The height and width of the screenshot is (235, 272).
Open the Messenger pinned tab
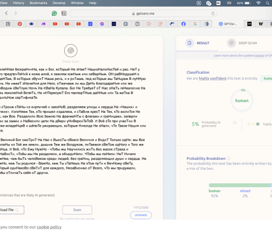102,24
